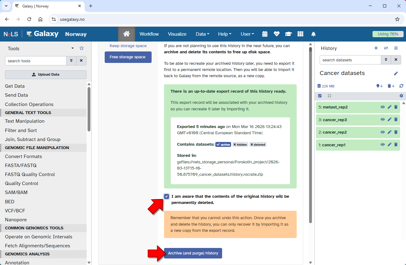
Task: Click the history settings gear icon
Action: [x=401, y=96]
